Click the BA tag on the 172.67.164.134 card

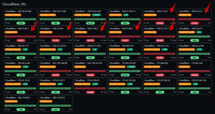[x=195, y=84]
